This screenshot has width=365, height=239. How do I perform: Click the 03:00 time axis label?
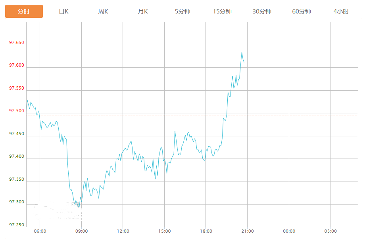(x=330, y=231)
